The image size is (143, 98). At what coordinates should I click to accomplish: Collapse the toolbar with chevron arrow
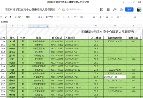point(140,17)
